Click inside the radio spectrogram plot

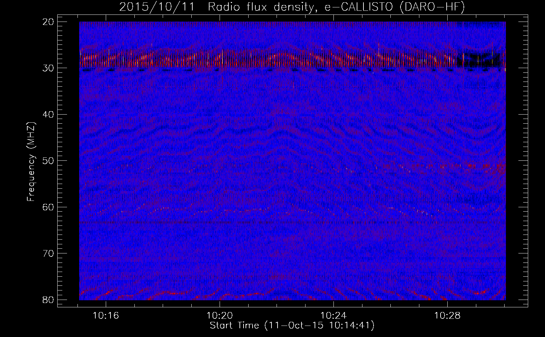click(x=292, y=161)
